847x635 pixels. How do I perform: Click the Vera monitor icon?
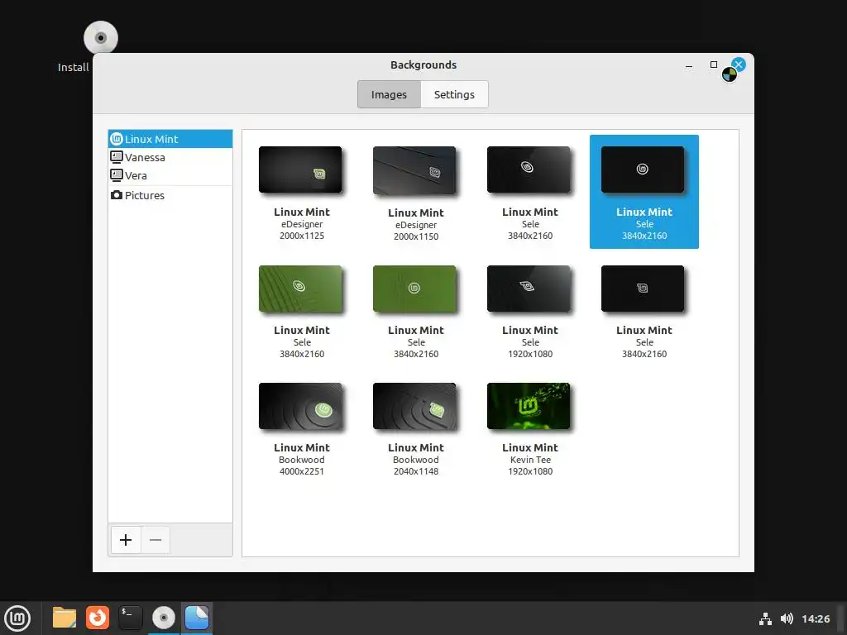click(116, 175)
